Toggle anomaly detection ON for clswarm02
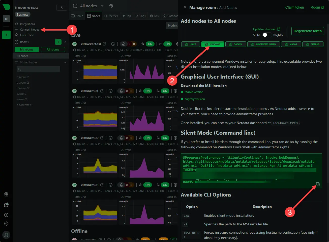This screenshot has width=329, height=242. 147,138
